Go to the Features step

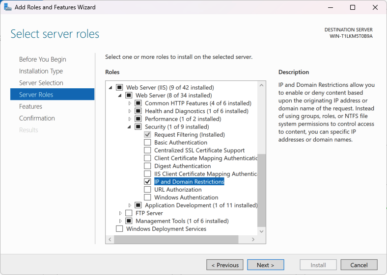[30, 106]
